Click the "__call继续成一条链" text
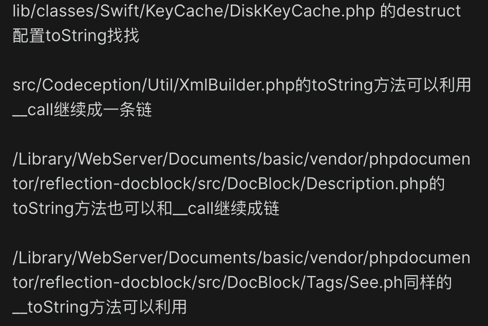This screenshot has height=326, width=488. click(82, 110)
